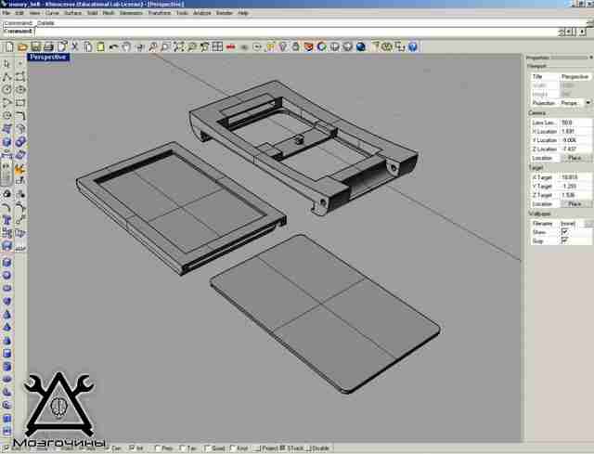Image resolution: width=594 pixels, height=454 pixels.
Task: Open the File menu
Action: [x=6, y=13]
